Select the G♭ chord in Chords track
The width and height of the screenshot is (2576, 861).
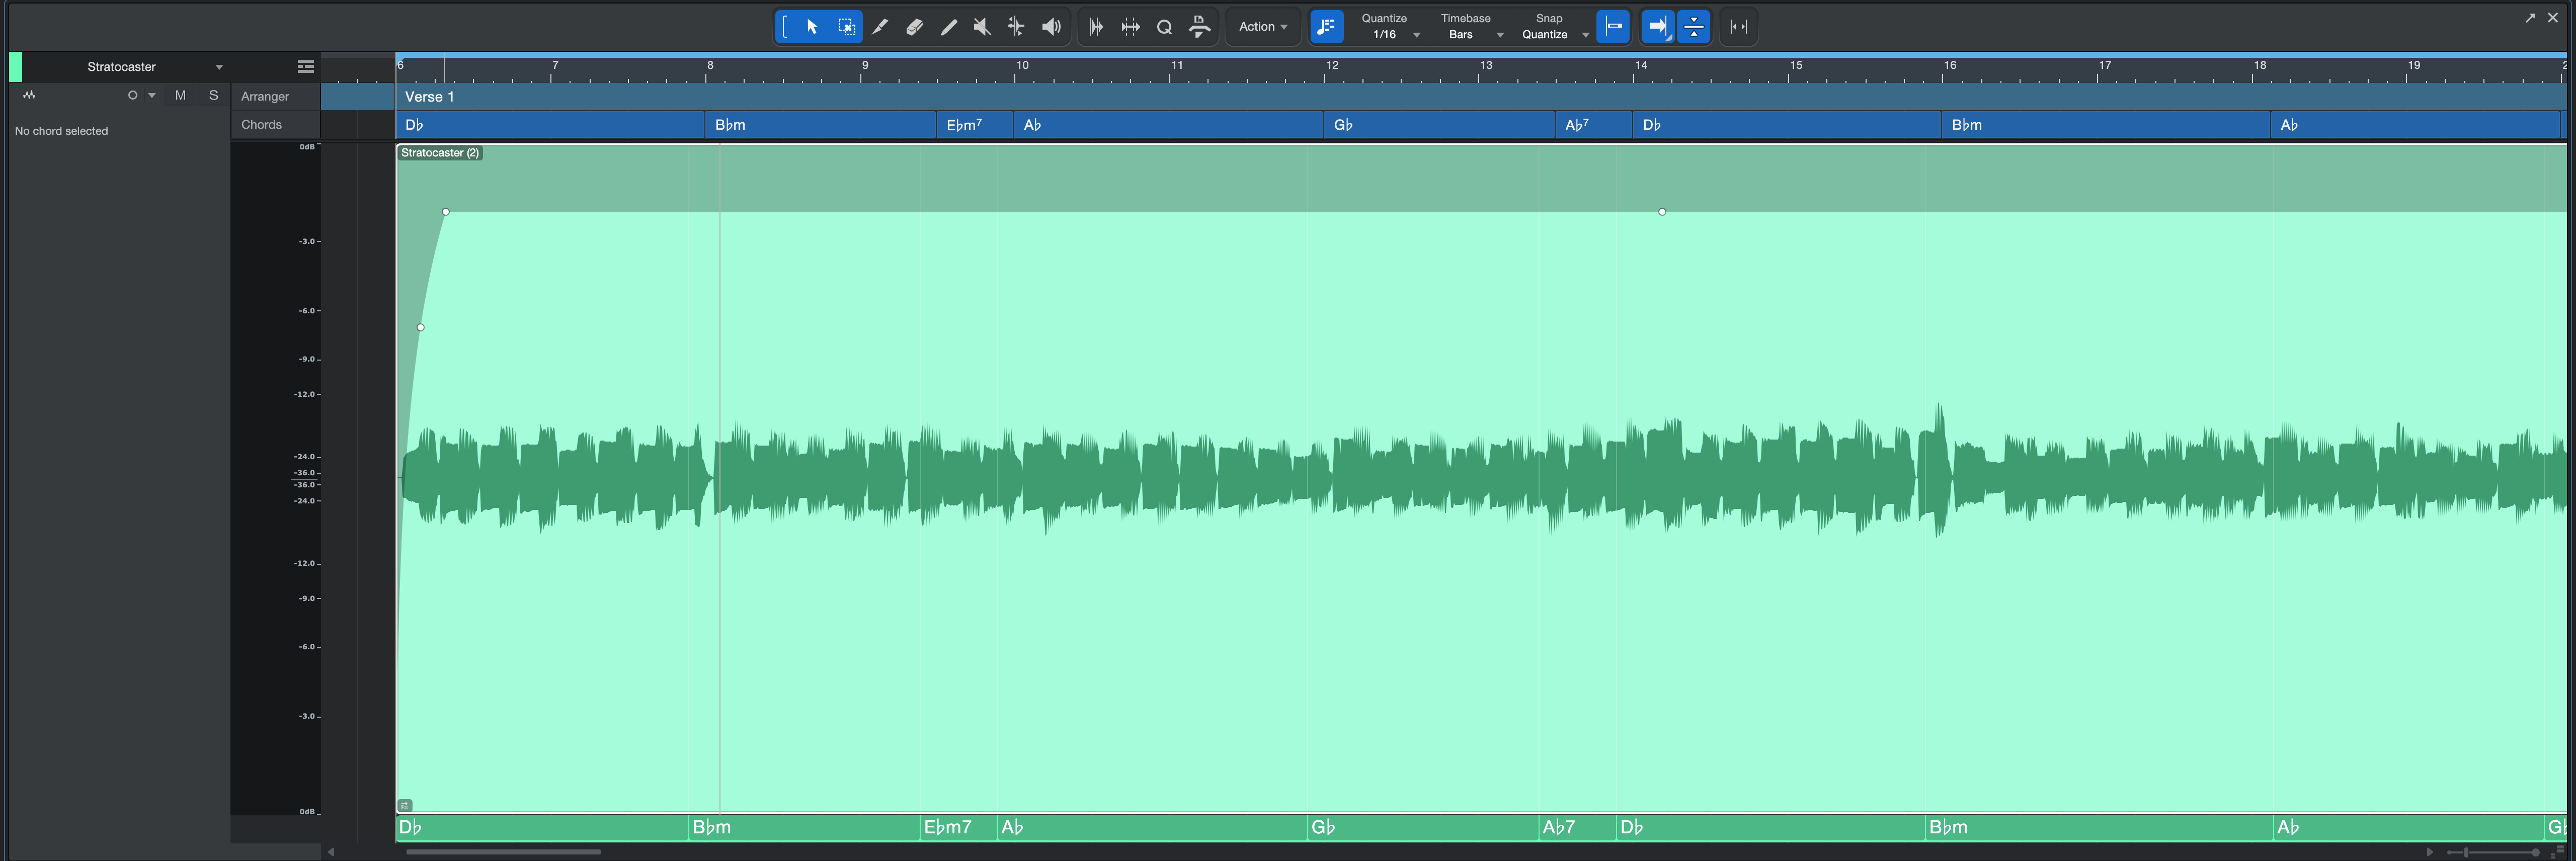click(x=1440, y=125)
